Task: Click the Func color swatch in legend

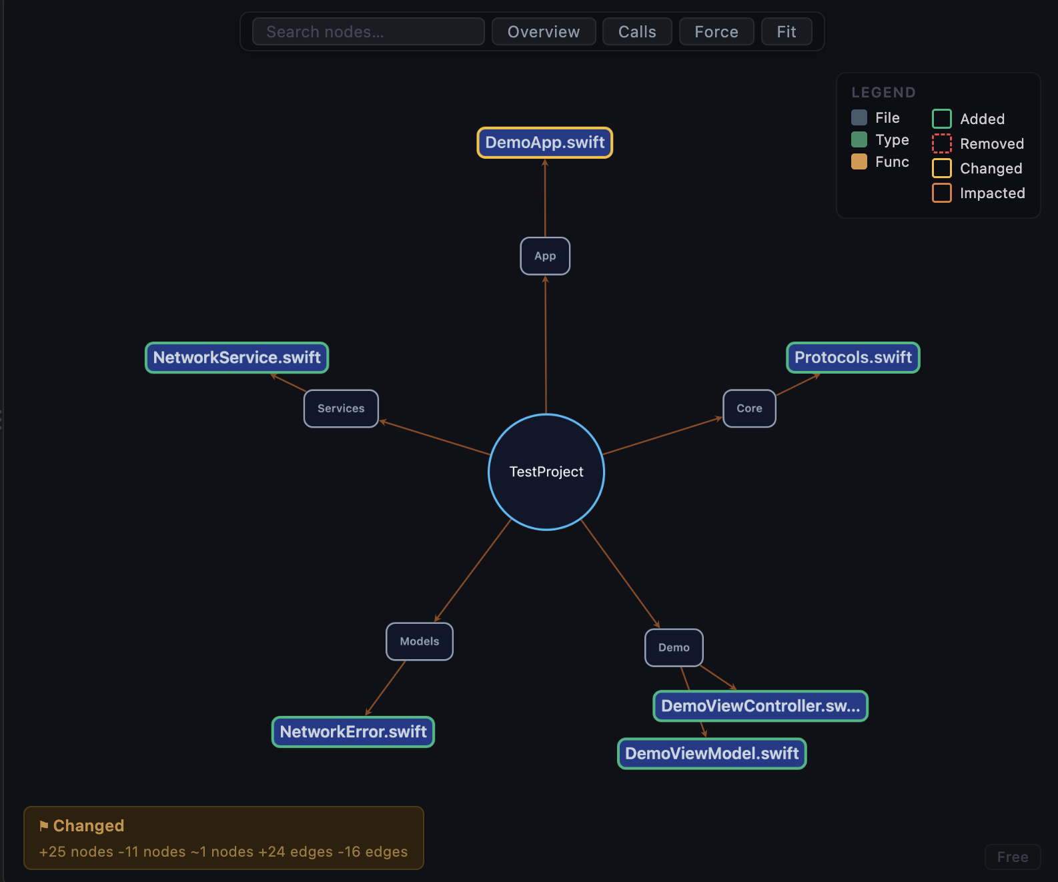Action: [859, 161]
